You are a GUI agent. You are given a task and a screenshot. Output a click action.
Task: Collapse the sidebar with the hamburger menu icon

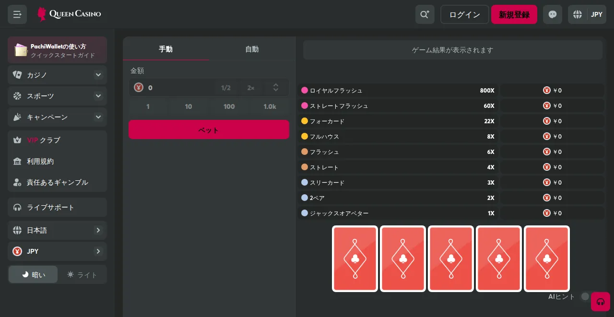(17, 14)
